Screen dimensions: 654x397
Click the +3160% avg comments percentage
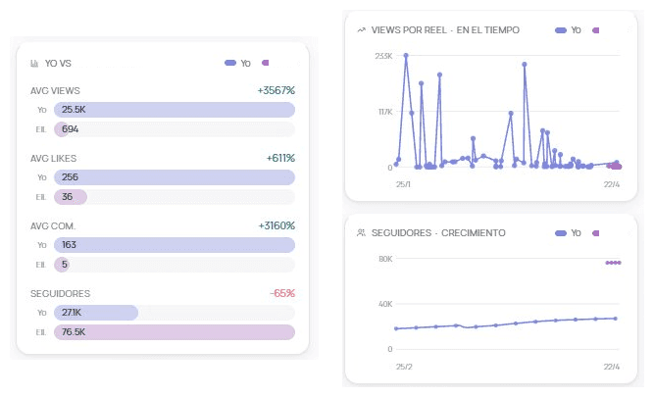pyautogui.click(x=277, y=225)
